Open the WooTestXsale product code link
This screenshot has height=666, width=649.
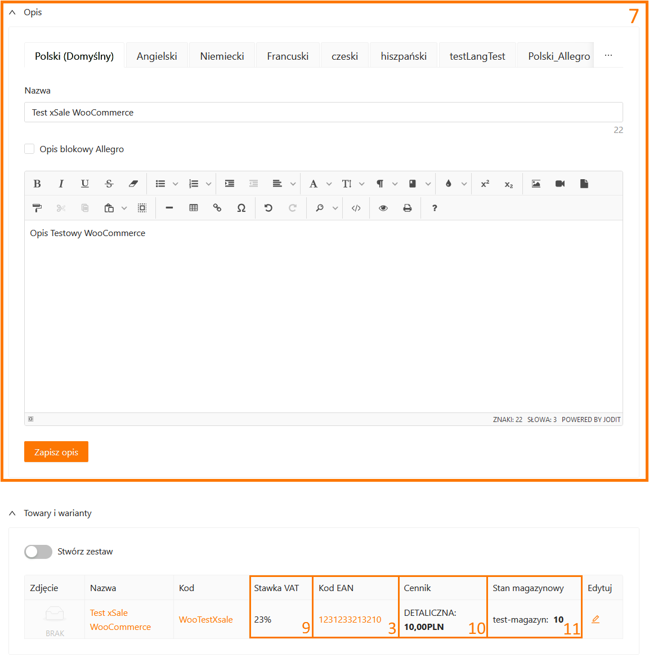[205, 620]
